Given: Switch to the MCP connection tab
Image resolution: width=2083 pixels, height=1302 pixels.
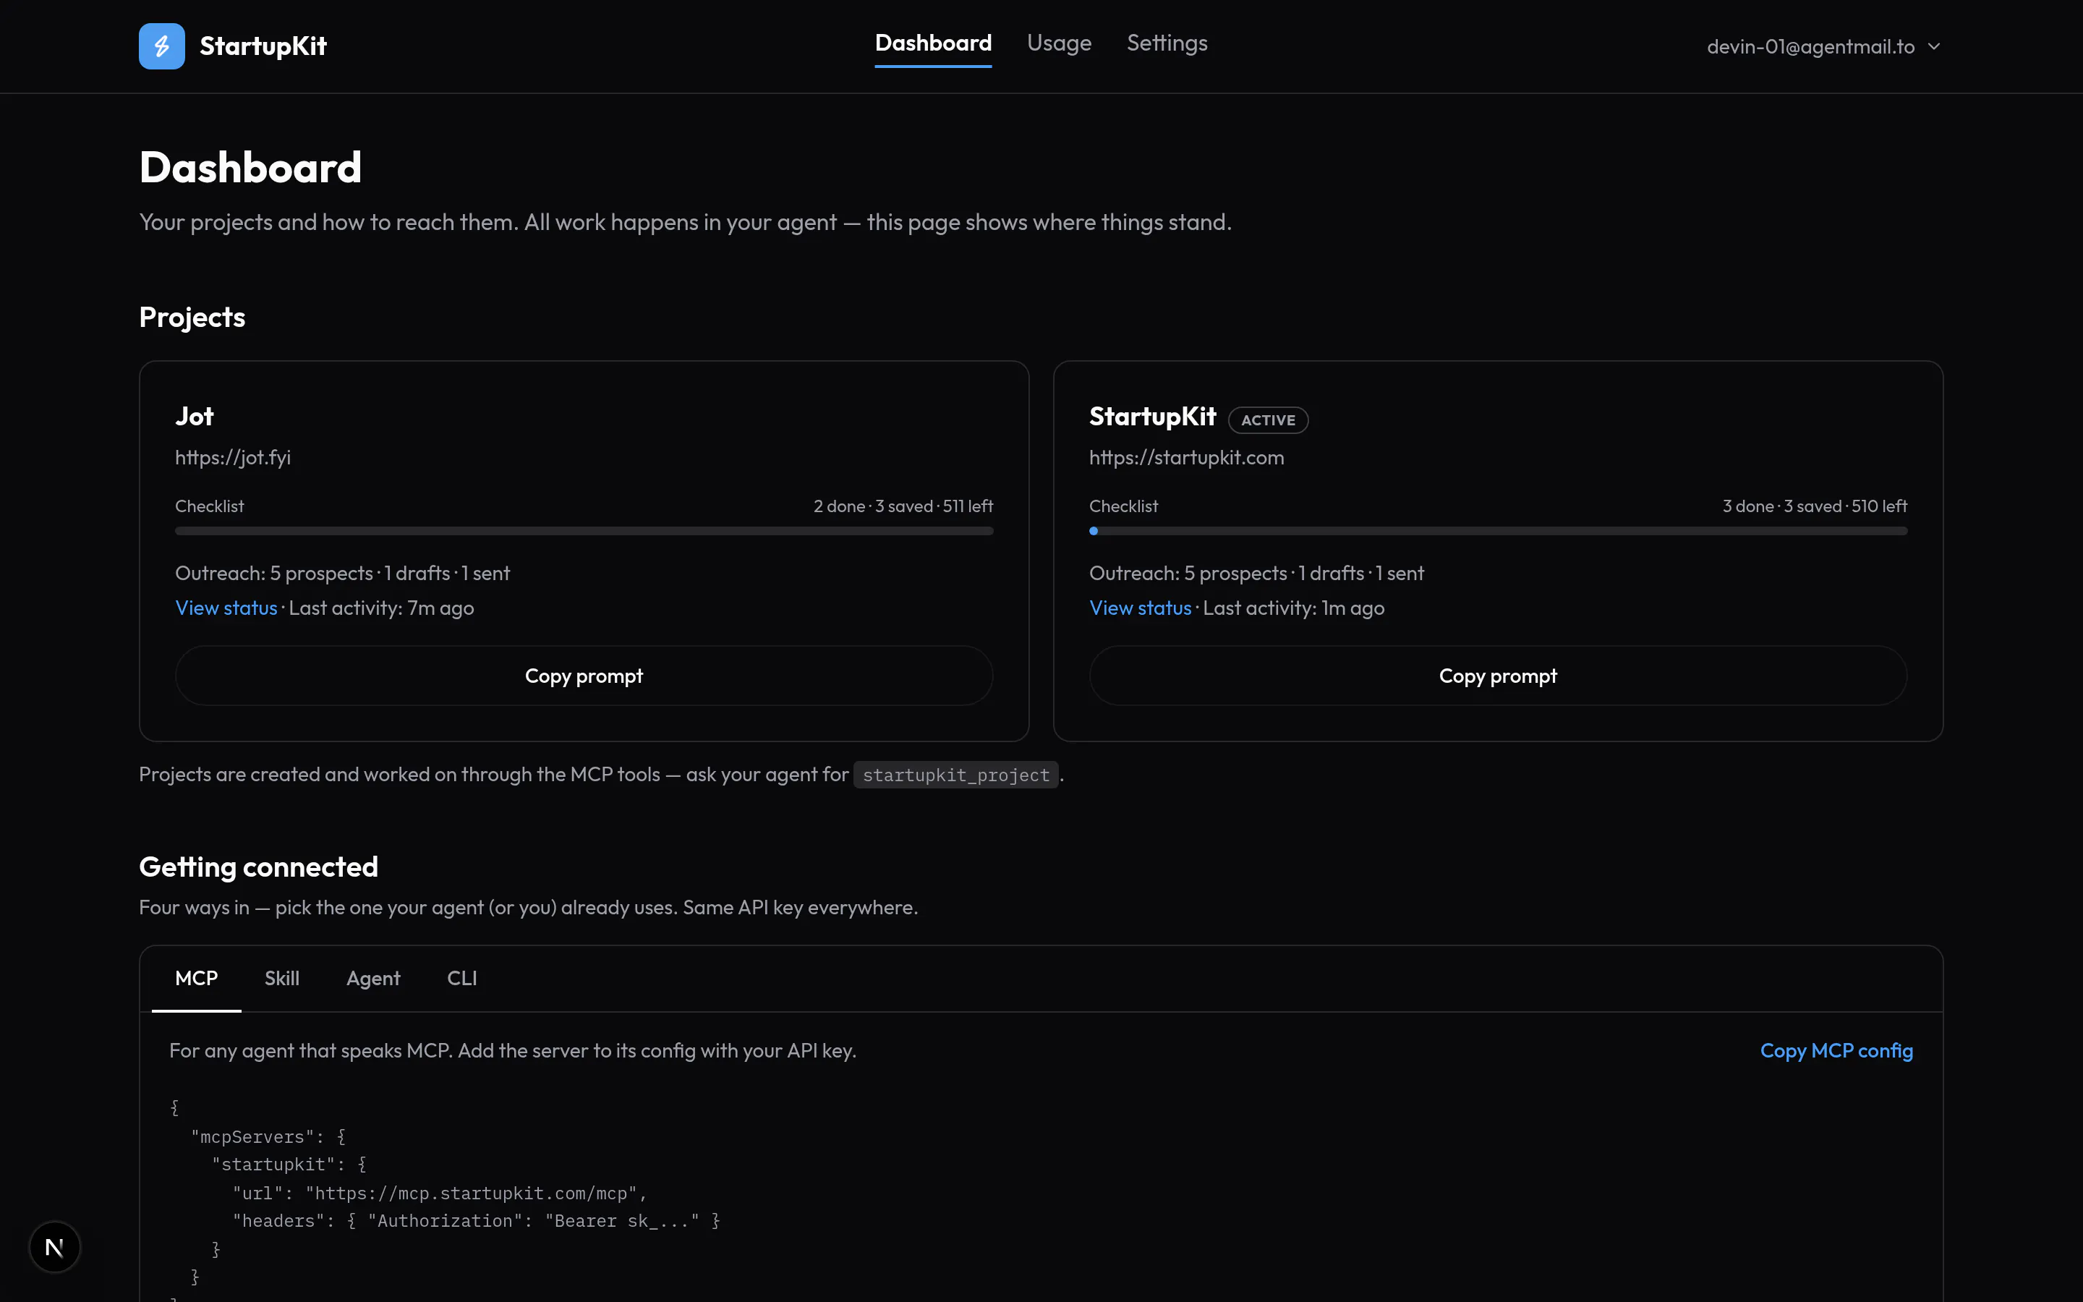Looking at the screenshot, I should (x=196, y=978).
